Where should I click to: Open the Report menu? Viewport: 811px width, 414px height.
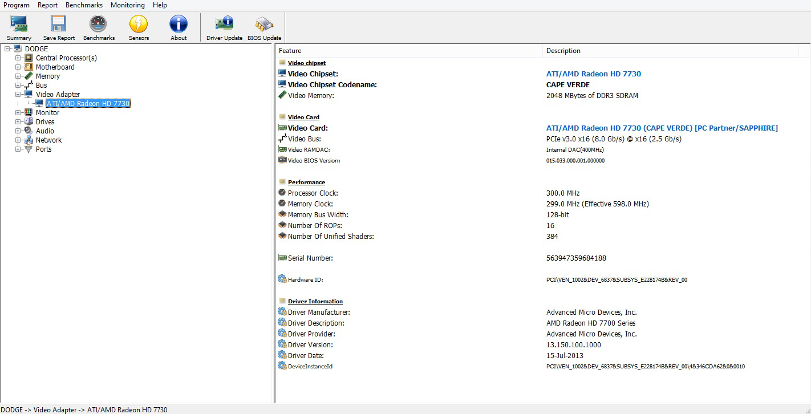click(x=48, y=5)
